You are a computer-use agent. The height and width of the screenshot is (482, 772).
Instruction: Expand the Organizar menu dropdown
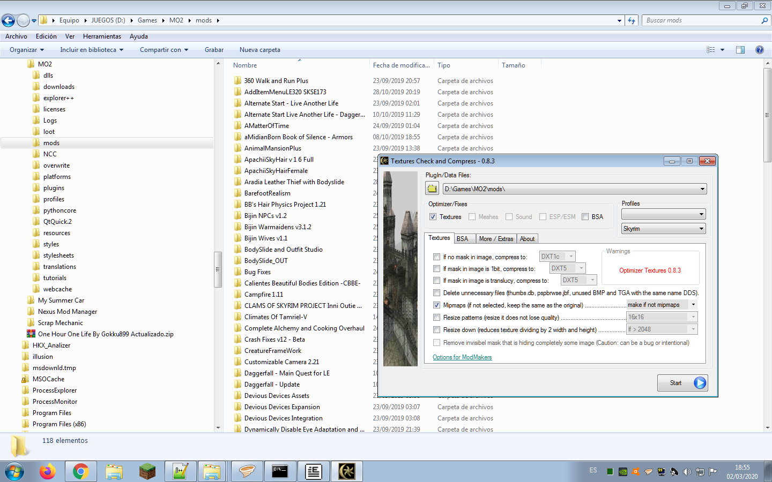(x=27, y=50)
